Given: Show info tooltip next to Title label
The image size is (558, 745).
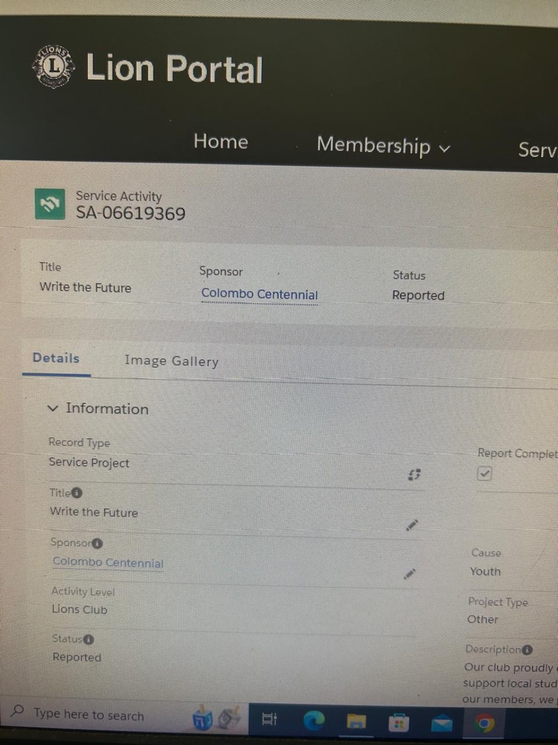Looking at the screenshot, I should click(x=77, y=493).
